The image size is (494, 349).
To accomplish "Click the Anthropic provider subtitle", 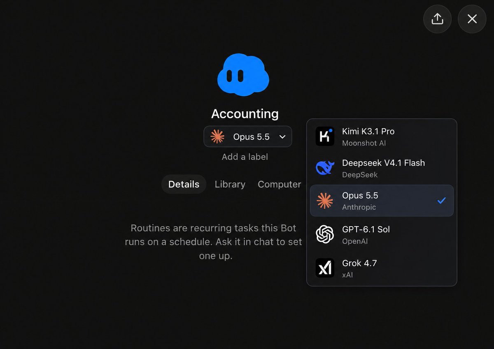I will (x=359, y=207).
